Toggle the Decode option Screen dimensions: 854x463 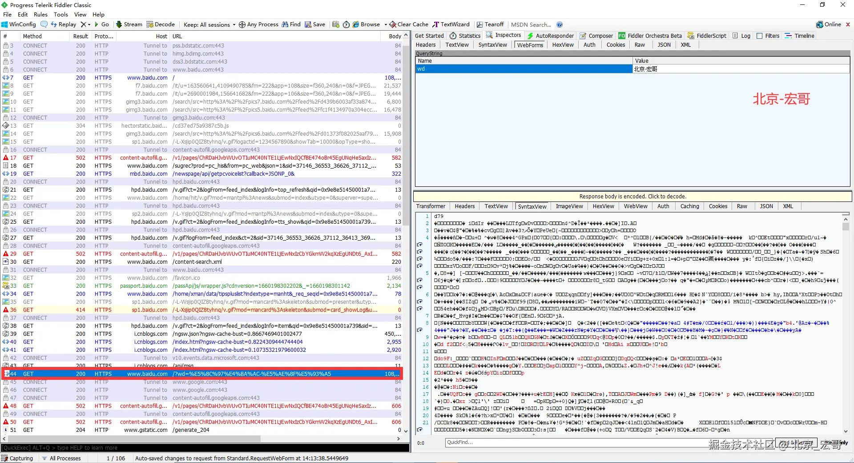coord(161,24)
